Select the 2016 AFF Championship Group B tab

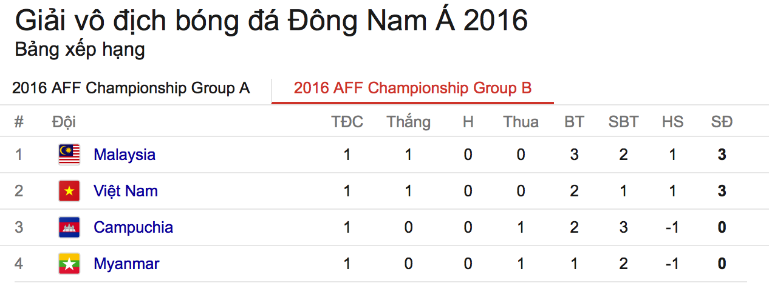tap(412, 88)
